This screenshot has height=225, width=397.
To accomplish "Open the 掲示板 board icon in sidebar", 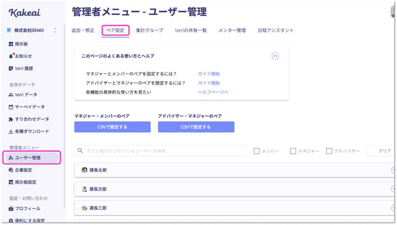I will 11,44.
